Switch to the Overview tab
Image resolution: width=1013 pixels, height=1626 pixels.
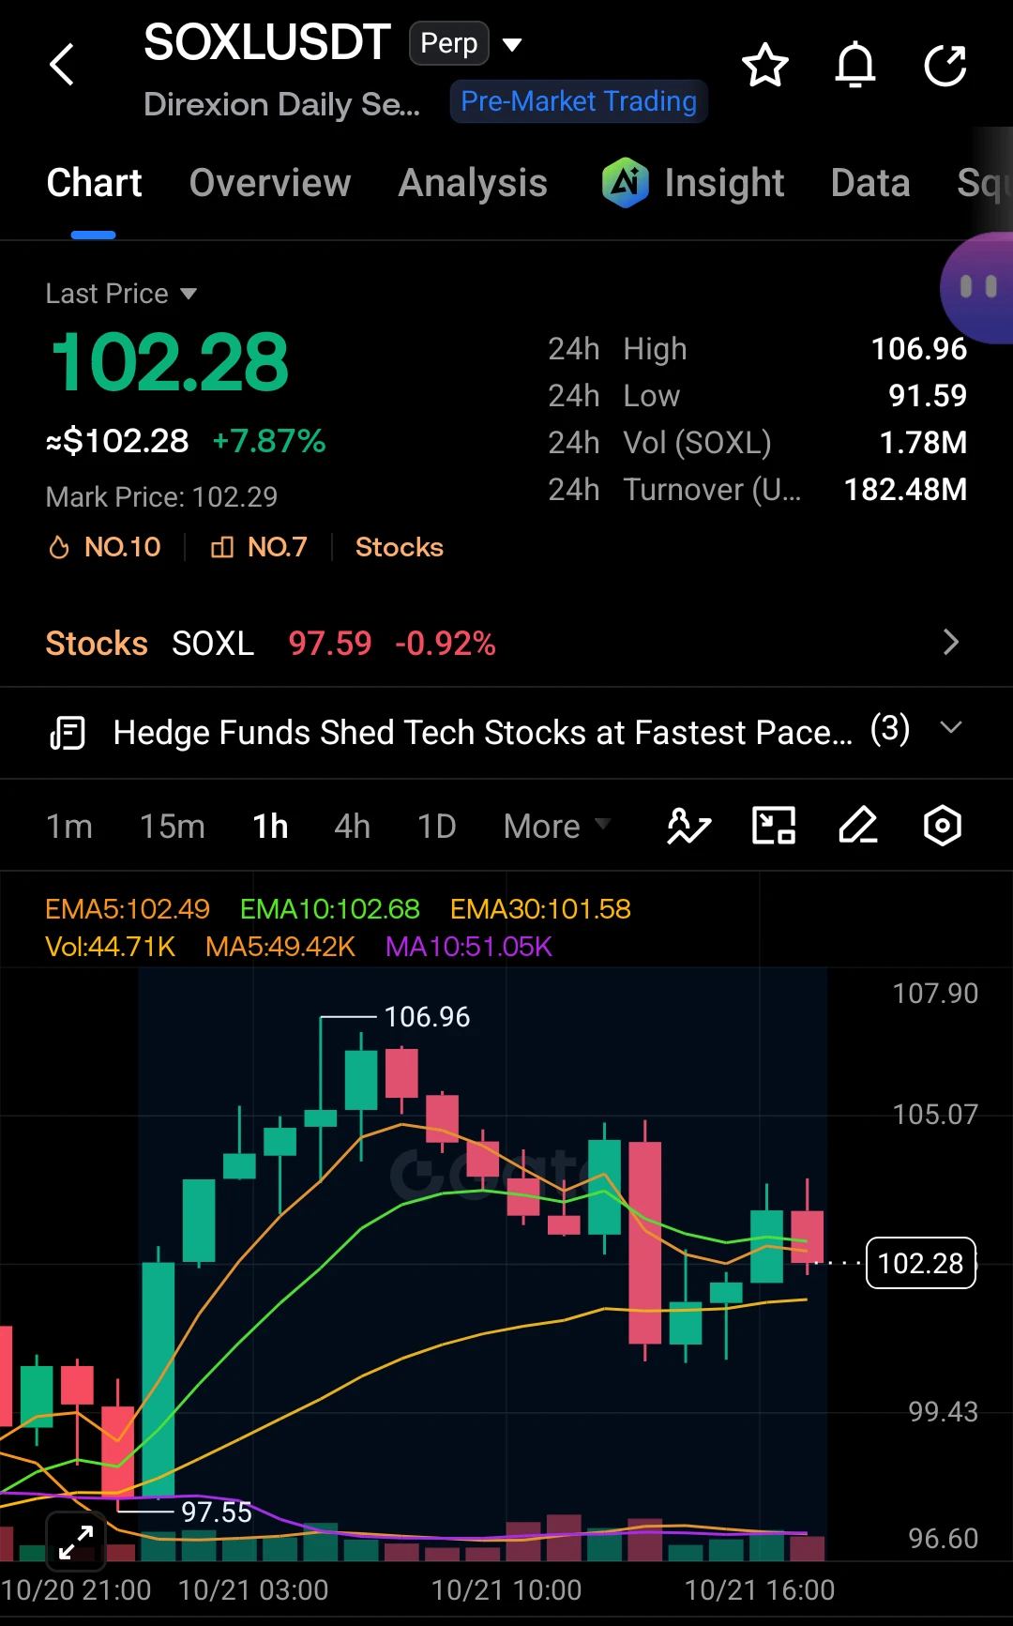tap(270, 183)
